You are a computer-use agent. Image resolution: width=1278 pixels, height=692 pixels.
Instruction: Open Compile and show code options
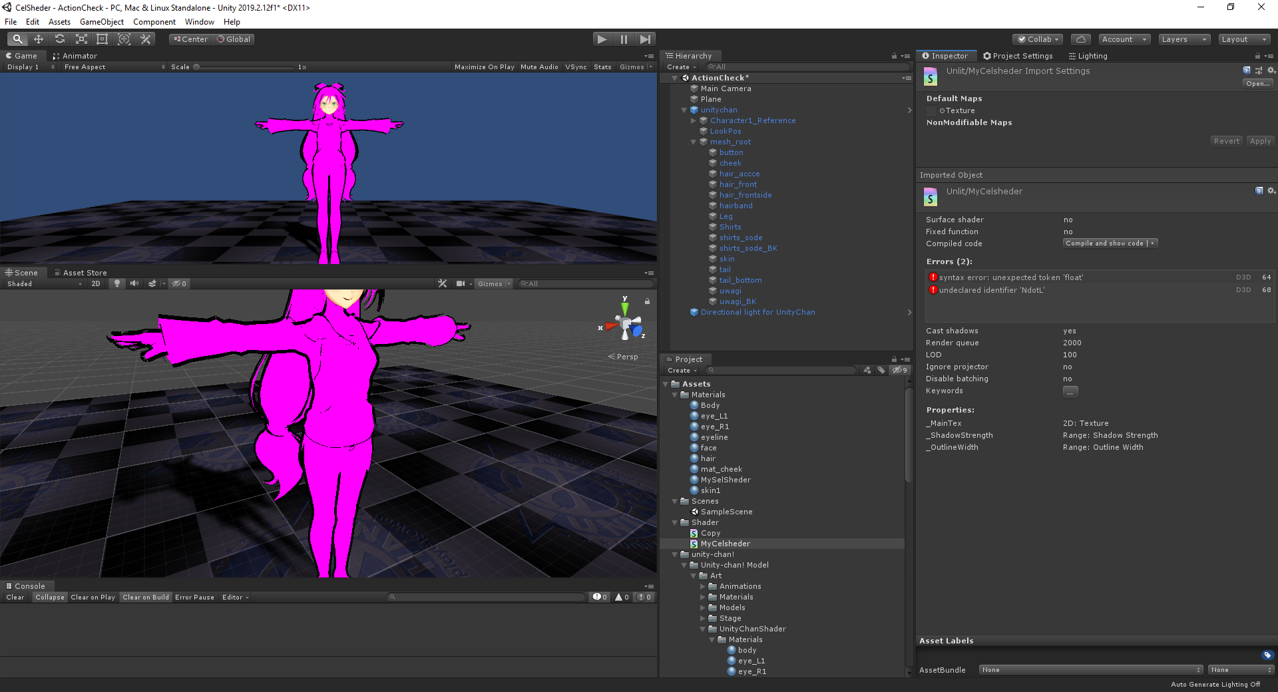coord(1152,244)
